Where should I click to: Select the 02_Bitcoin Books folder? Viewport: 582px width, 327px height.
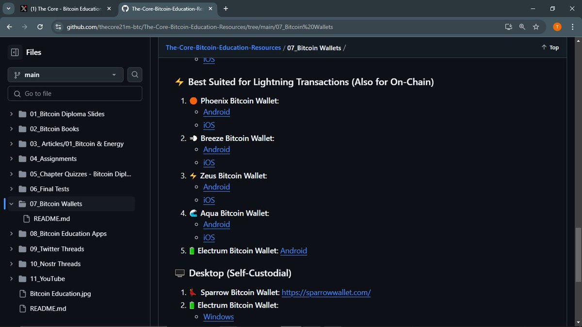tap(54, 129)
